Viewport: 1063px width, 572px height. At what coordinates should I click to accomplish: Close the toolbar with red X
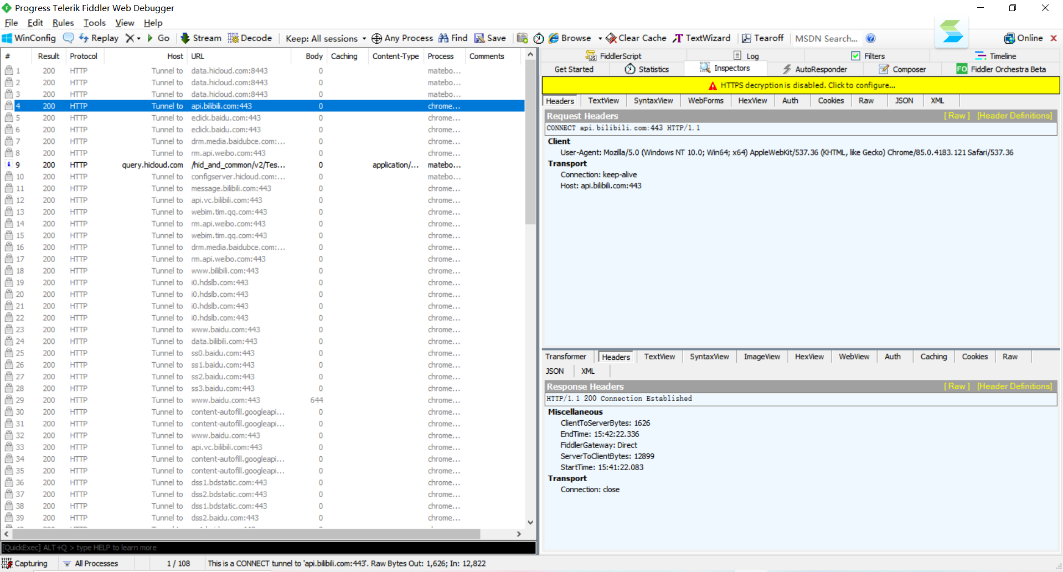click(x=1054, y=38)
